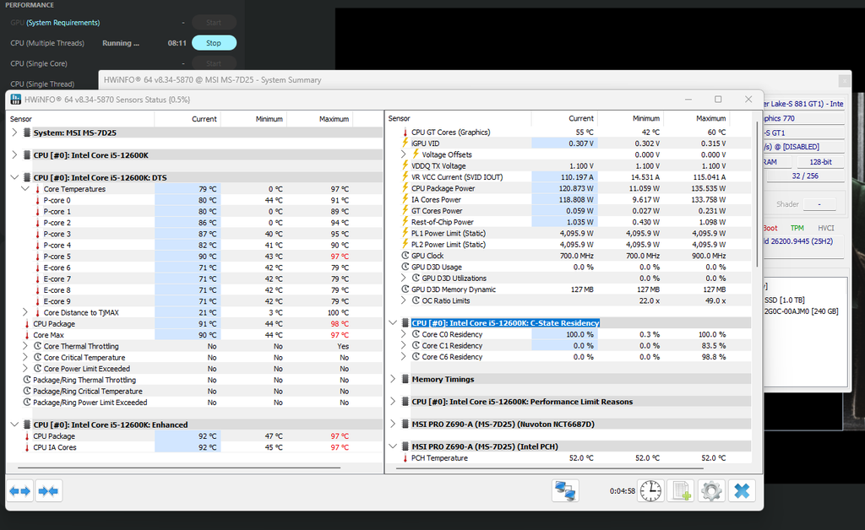Click the right pane vertical scrollbar
The height and width of the screenshot is (530, 865).
757,194
